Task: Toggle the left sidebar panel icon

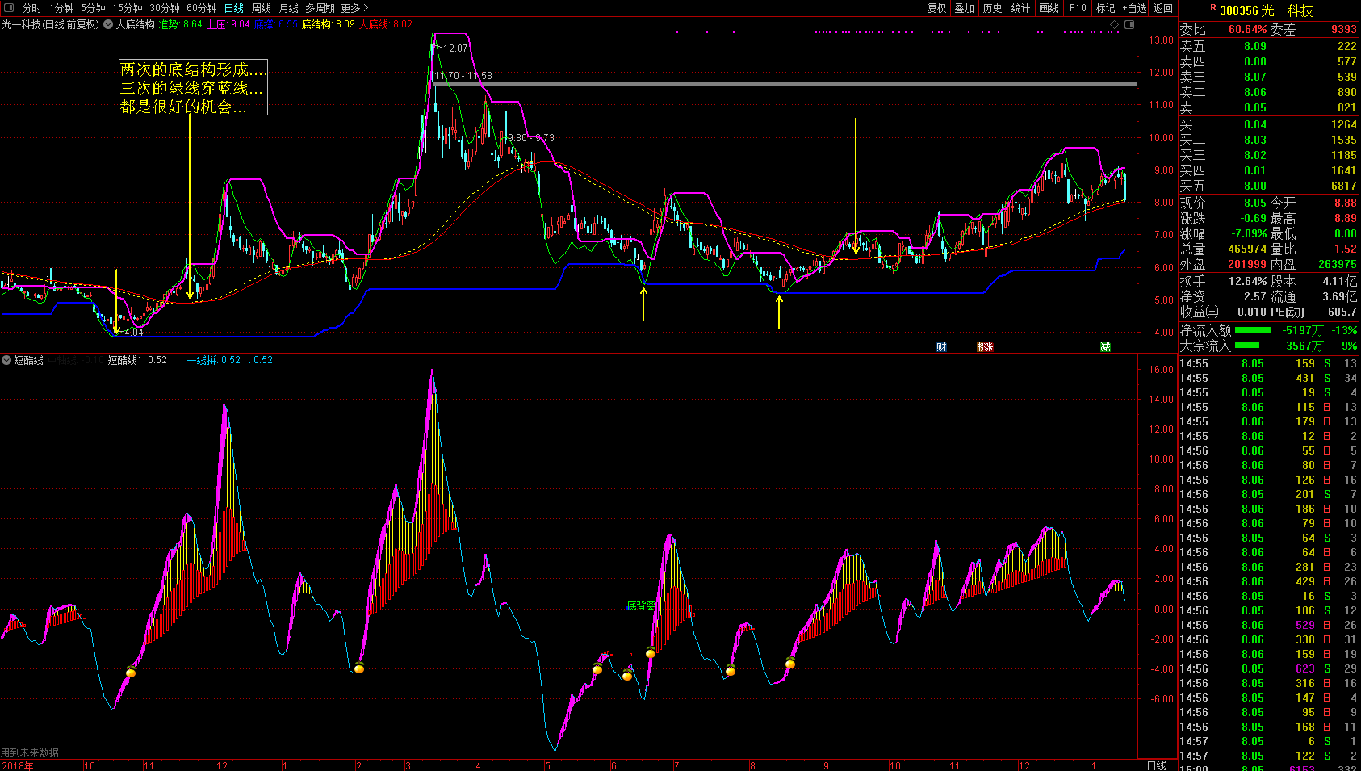Action: pyautogui.click(x=9, y=8)
